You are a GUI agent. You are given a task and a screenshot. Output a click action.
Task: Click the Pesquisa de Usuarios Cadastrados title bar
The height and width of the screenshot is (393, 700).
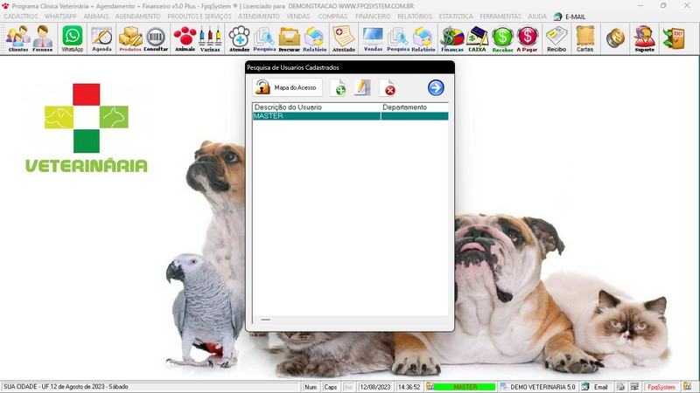[350, 67]
